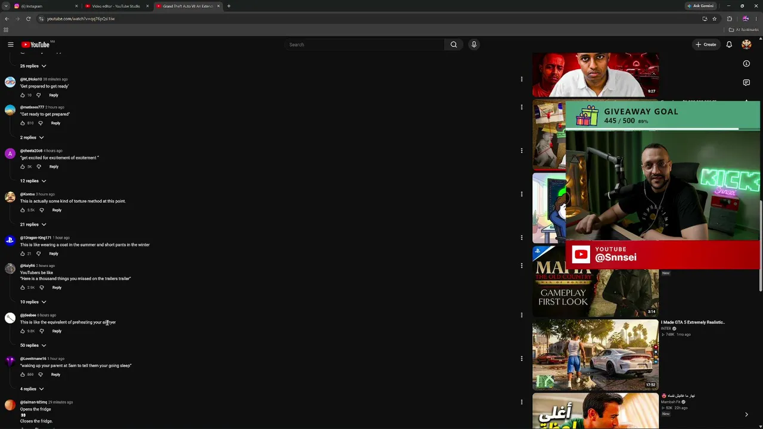Image resolution: width=763 pixels, height=429 pixels.
Task: Show the 21 replies under @Kontsa
Action: pos(33,225)
